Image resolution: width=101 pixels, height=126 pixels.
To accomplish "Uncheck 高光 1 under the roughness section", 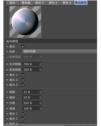I will click(23, 75).
